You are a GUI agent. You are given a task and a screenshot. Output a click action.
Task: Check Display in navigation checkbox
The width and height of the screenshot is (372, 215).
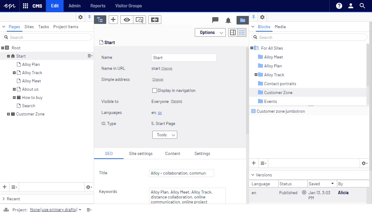155,90
